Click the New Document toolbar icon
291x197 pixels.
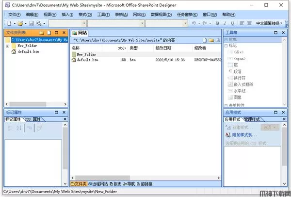tap(9, 23)
